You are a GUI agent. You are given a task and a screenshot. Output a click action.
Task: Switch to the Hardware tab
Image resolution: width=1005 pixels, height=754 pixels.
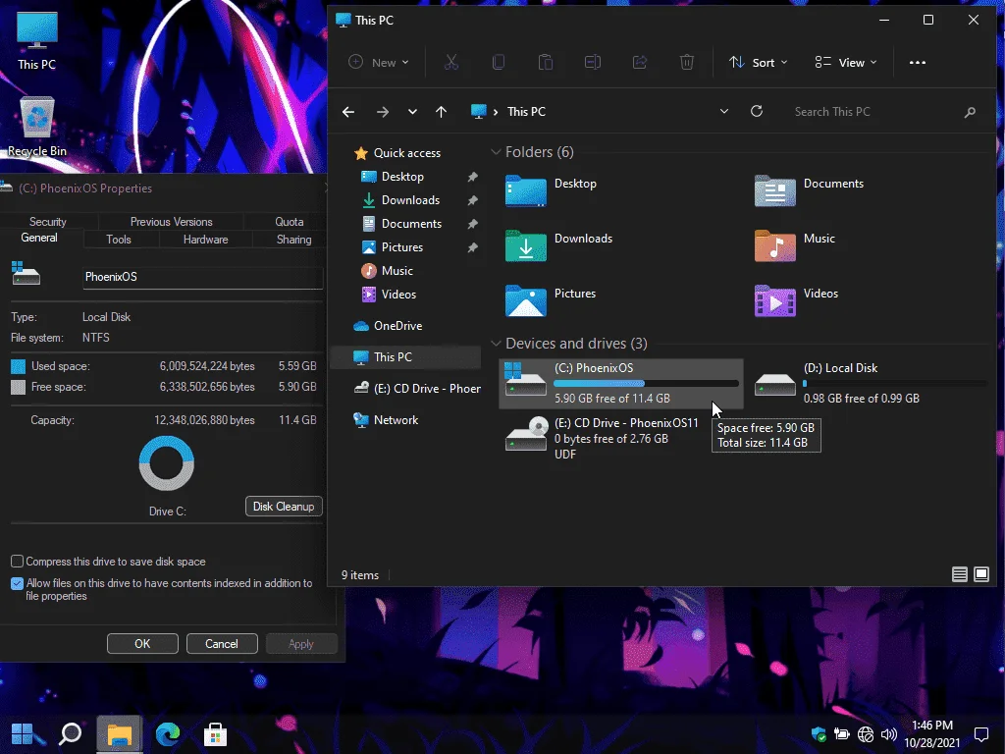206,240
